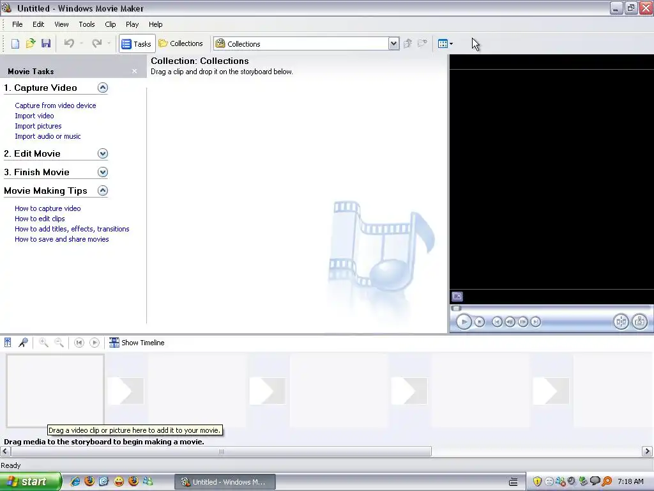654x491 pixels.
Task: Click the Previous Frame button
Action: [x=510, y=322]
